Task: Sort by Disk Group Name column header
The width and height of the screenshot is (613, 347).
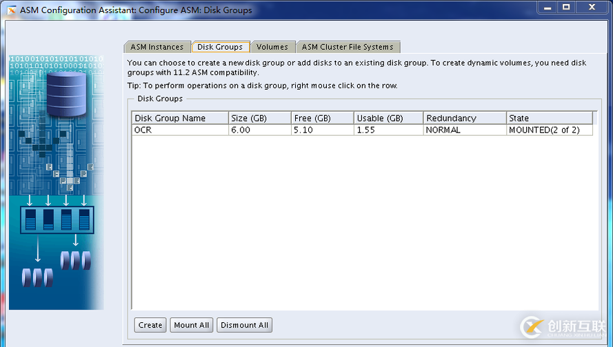Action: pos(180,118)
